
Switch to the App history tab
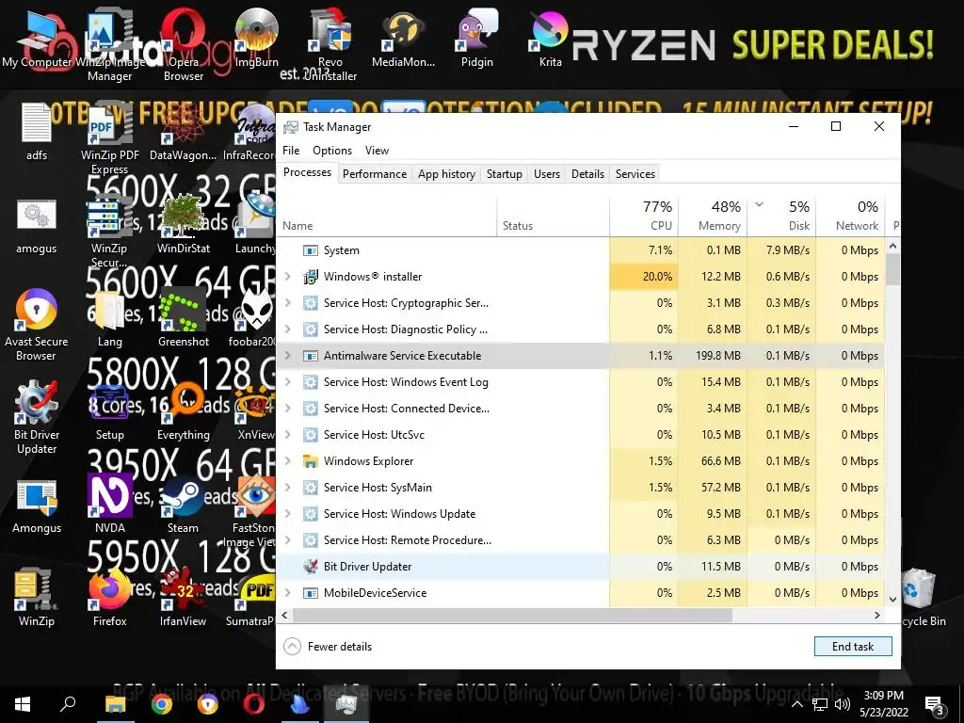[x=446, y=174]
